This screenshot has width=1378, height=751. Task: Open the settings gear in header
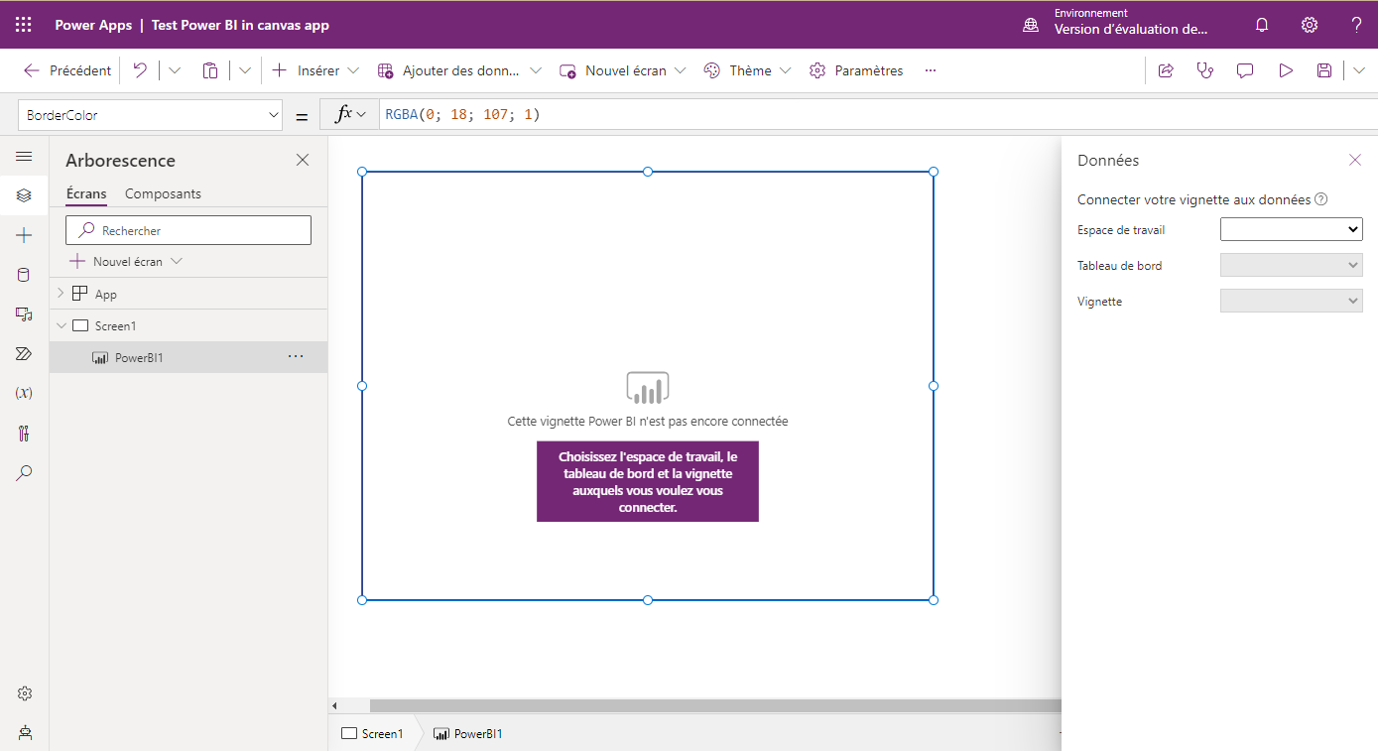(1310, 25)
